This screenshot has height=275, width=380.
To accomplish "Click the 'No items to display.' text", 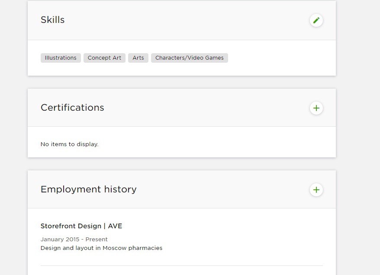I will 70,144.
